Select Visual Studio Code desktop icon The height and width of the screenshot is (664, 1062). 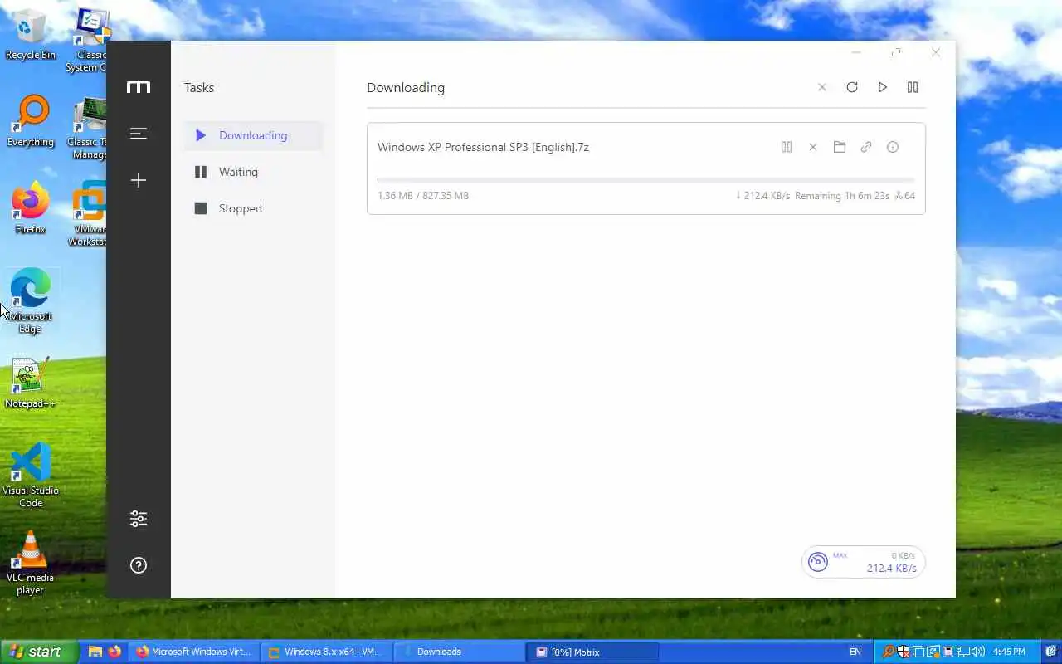[31, 474]
